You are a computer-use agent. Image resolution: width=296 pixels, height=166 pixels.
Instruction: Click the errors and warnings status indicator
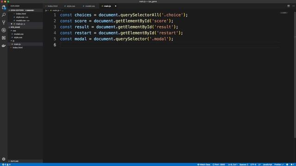point(6,165)
